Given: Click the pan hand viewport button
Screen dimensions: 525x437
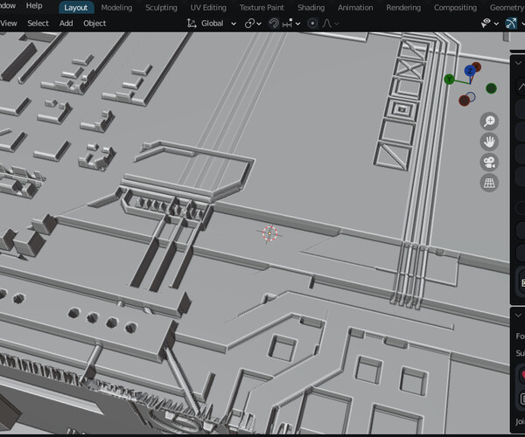Looking at the screenshot, I should pos(489,142).
